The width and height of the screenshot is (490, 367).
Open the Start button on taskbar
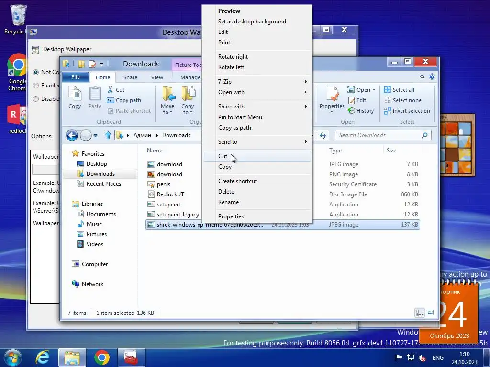(13, 357)
